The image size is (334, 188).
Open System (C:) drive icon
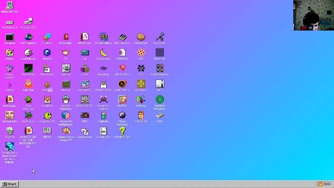[9, 22]
